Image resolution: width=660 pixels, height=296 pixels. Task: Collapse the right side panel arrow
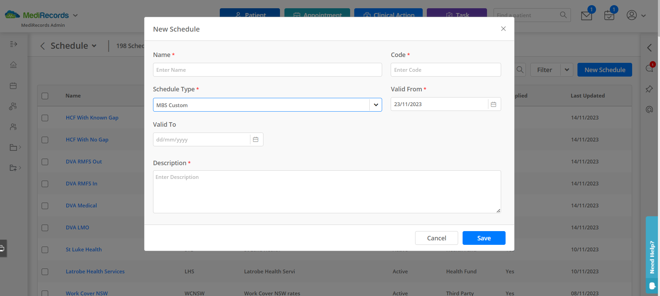(649, 48)
